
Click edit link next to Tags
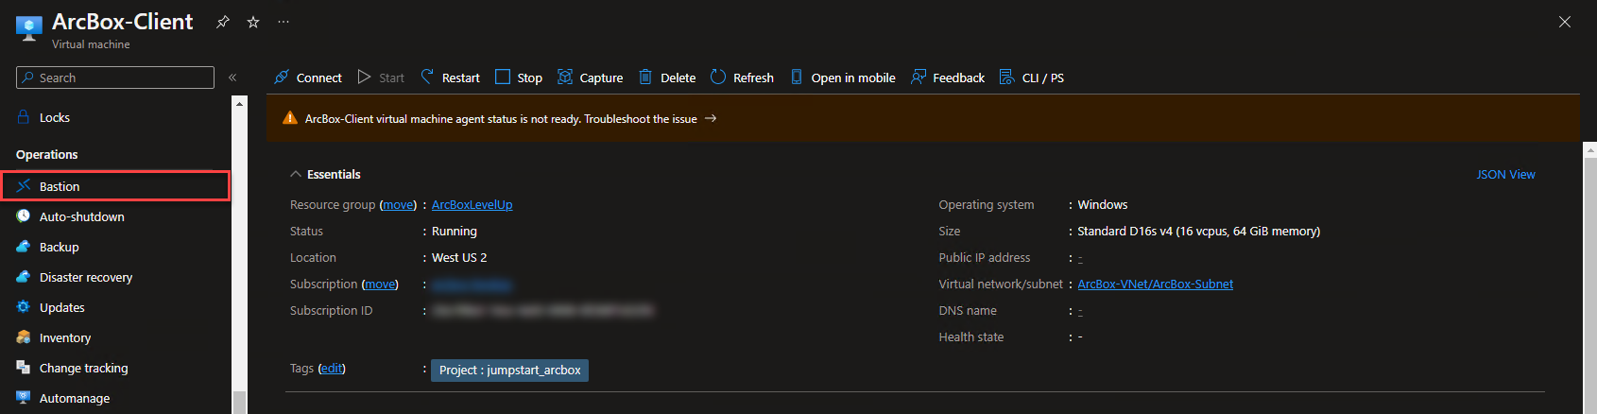coord(332,368)
